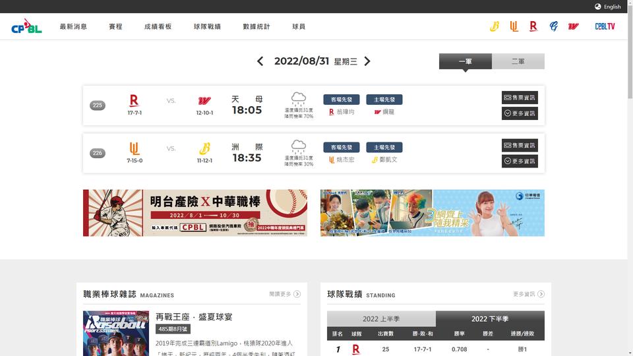This screenshot has width=633, height=356.
Task: Click the CPBL logo in the header
Action: coord(26,26)
